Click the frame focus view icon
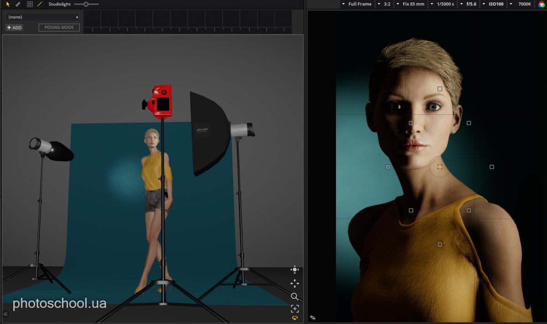 pyautogui.click(x=295, y=309)
